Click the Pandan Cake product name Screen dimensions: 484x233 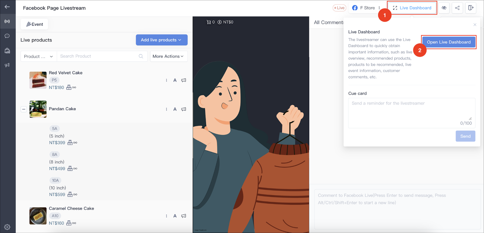pos(62,109)
